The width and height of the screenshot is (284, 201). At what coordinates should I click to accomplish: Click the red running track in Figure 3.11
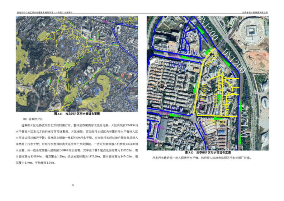point(127,75)
